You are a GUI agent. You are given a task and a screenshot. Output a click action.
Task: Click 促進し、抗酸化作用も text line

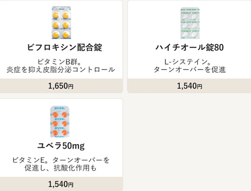tap(61, 168)
